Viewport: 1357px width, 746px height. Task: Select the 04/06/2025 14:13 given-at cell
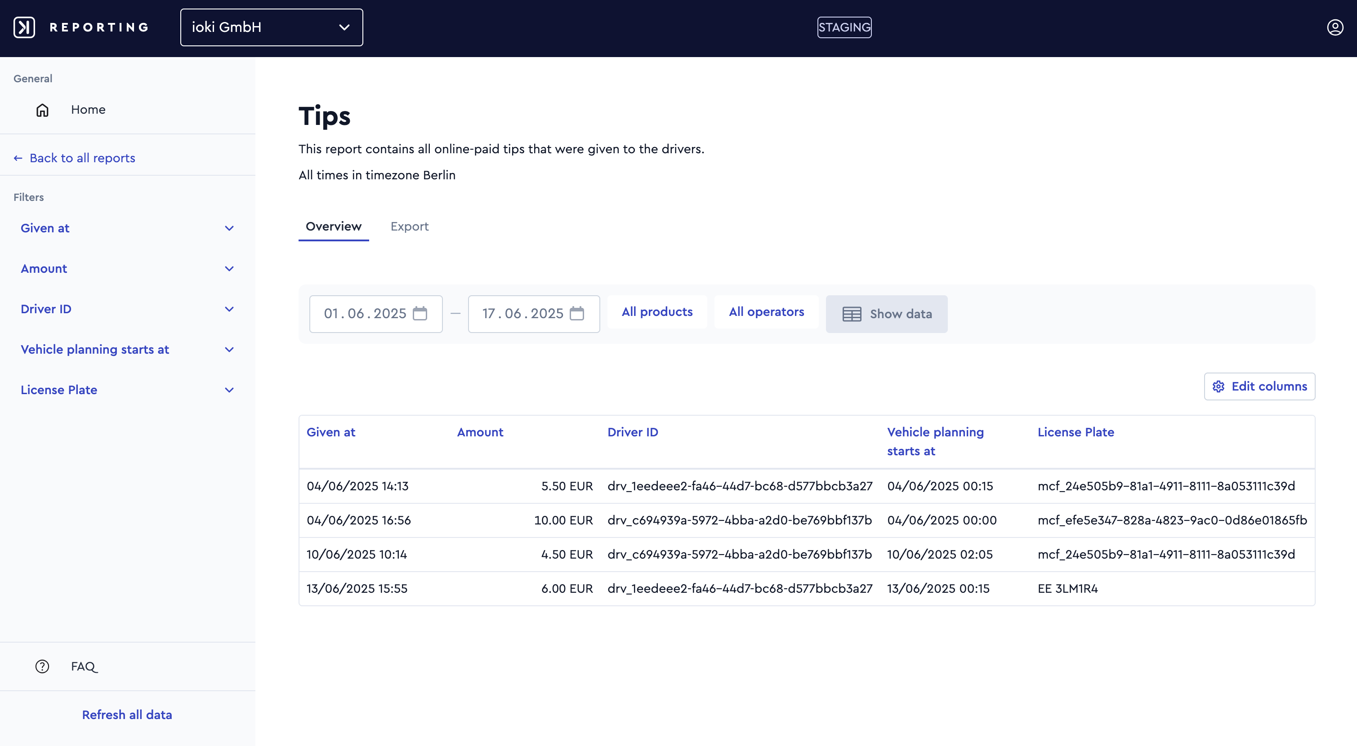pyautogui.click(x=358, y=486)
